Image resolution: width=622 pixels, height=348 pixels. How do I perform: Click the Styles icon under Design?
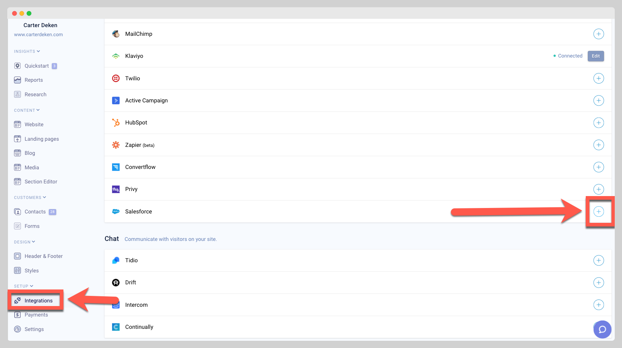18,270
